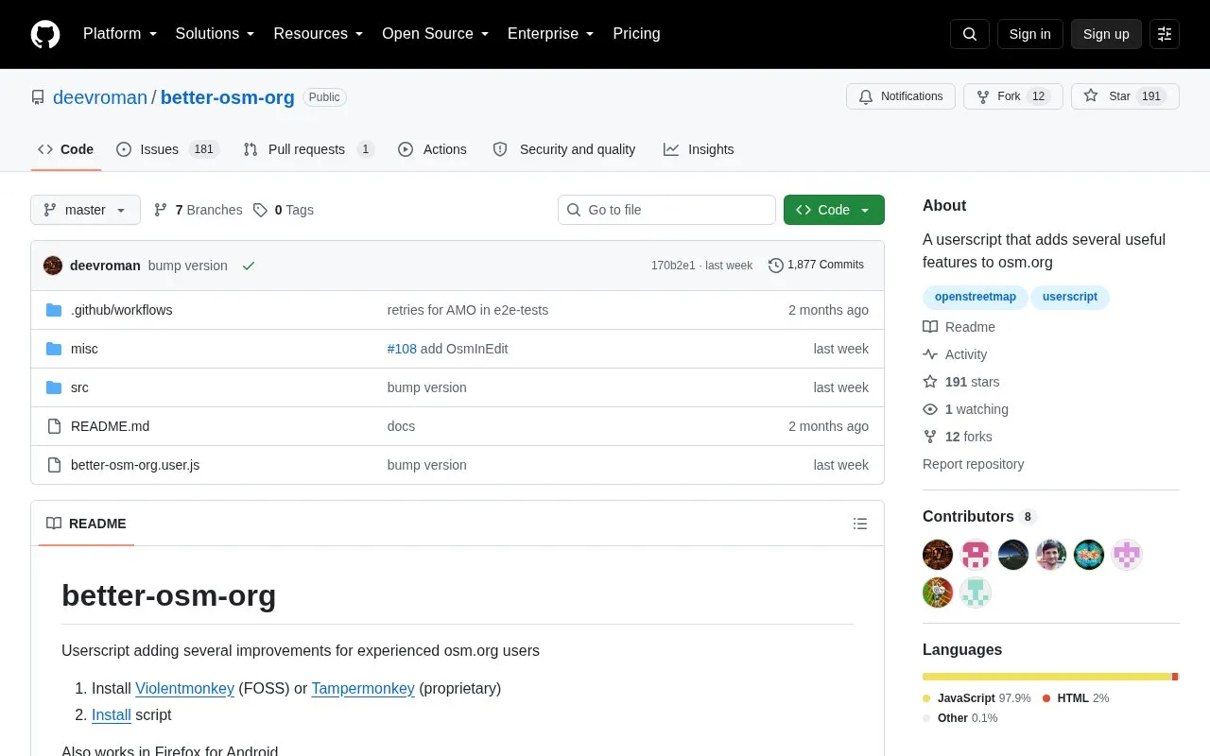Image resolution: width=1210 pixels, height=756 pixels.
Task: Click the green check status icon
Action: 249,266
